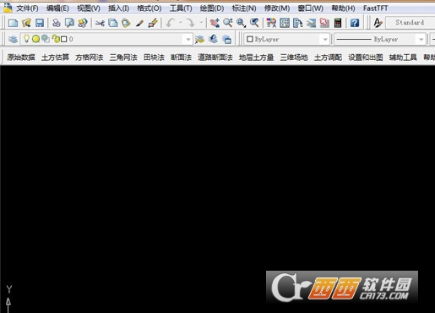The height and width of the screenshot is (313, 435).
Task: Click the Block Editor lightning icon
Action: pyautogui.click(x=153, y=23)
